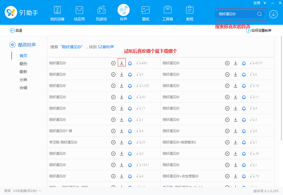Image resolution: width=283 pixels, height=195 pixels.
Task: Download the ringtone with 6 listens
Action: click(x=236, y=74)
